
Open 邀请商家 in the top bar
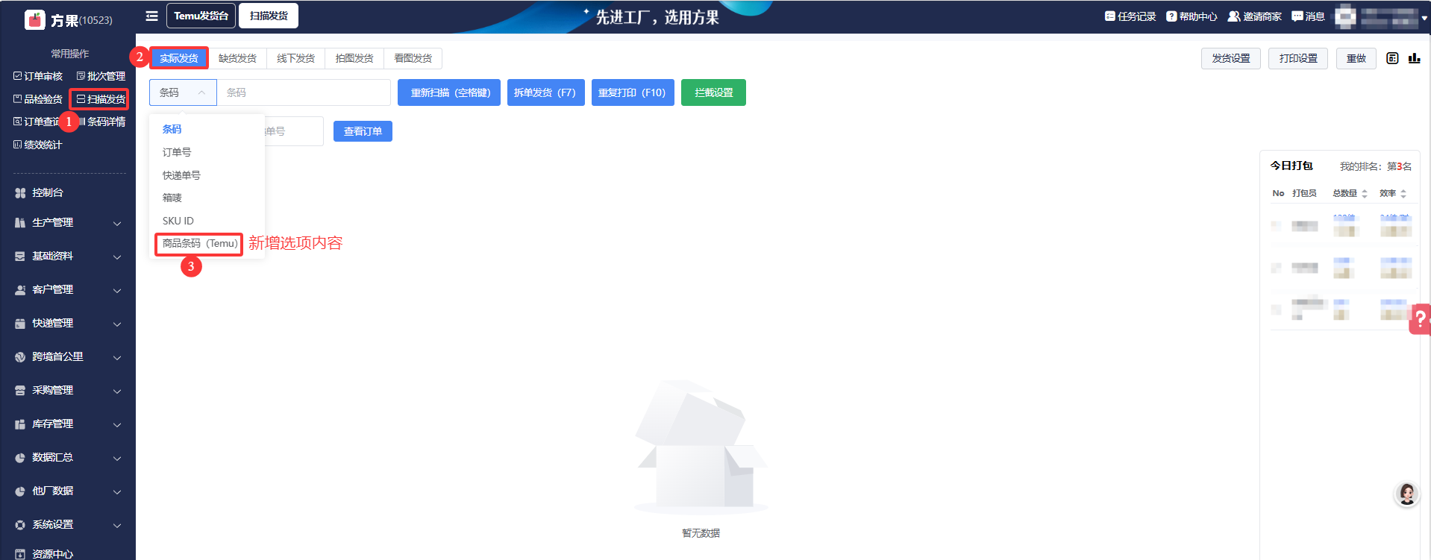[1255, 16]
